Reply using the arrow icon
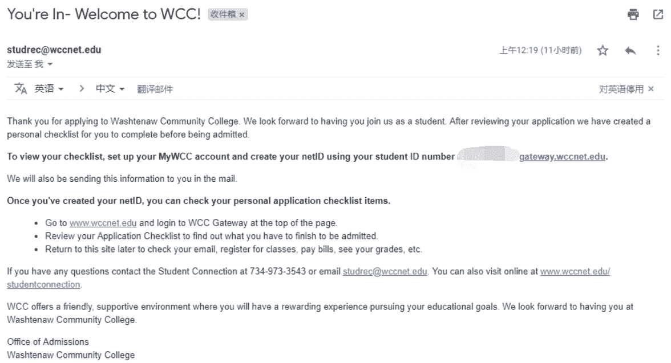 click(x=630, y=51)
